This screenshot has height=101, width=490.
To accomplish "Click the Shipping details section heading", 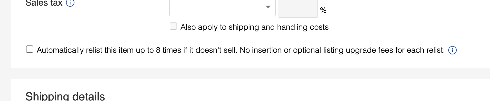I will point(65,96).
